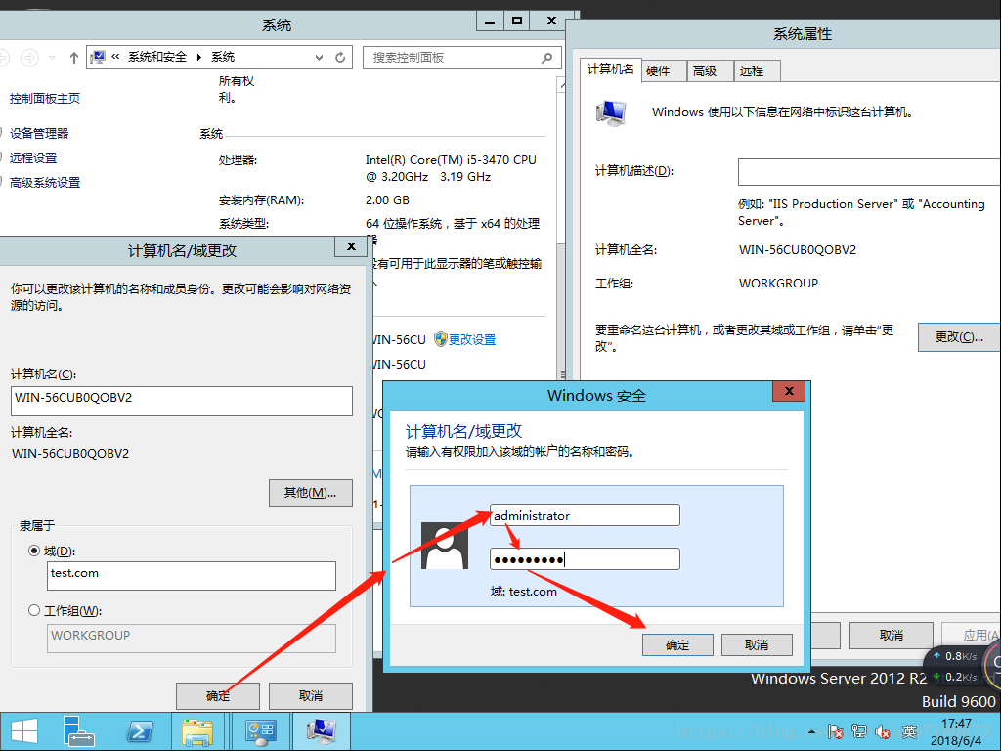Click the domain field containing test.com
Screen dimensions: 1001x751
(x=192, y=576)
